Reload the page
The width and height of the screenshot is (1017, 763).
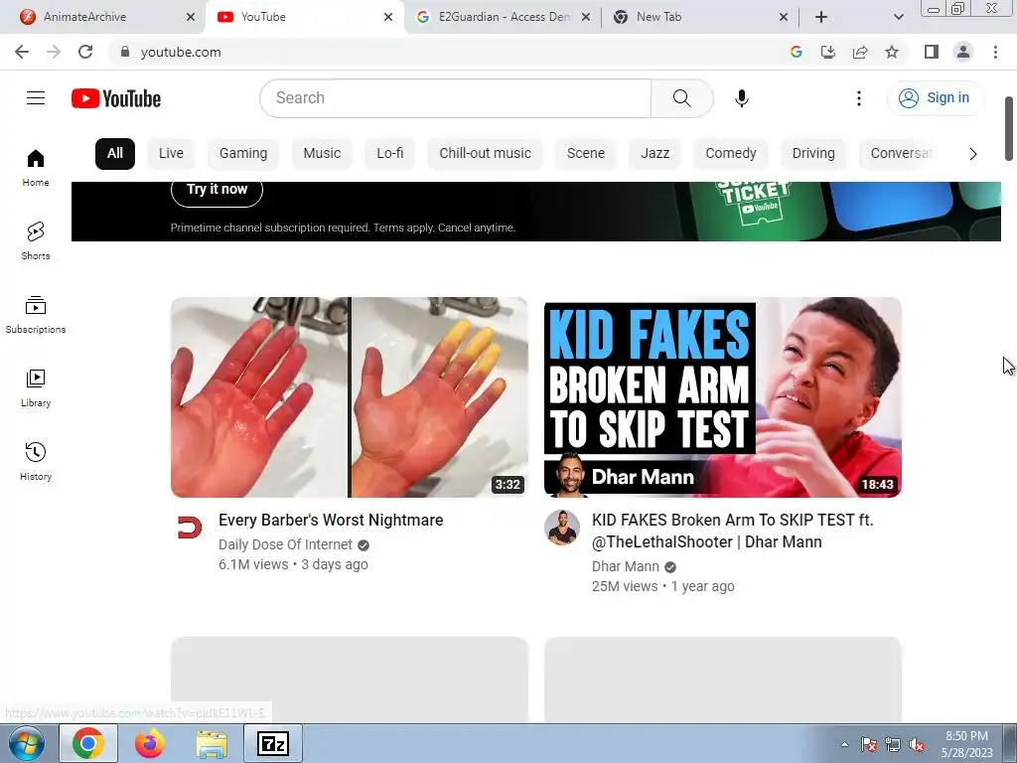coord(85,52)
